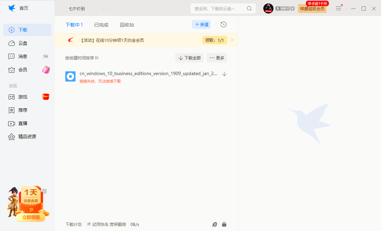Open the 首页 home with bird logo

point(18,8)
